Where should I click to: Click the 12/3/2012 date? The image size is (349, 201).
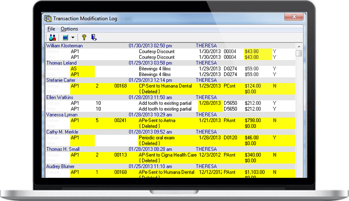tap(210, 155)
